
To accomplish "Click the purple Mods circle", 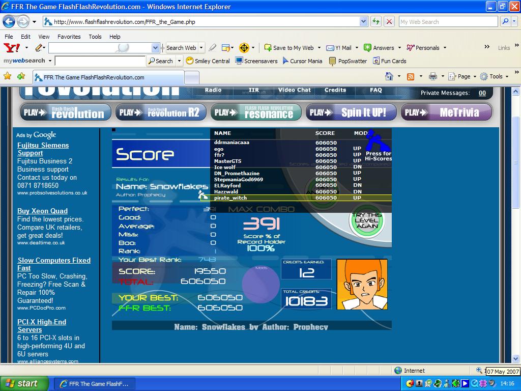I will point(260,284).
